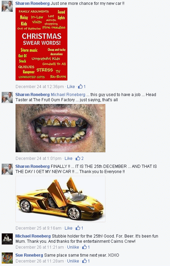Open Sue Roneberg name link

coord(29,255)
